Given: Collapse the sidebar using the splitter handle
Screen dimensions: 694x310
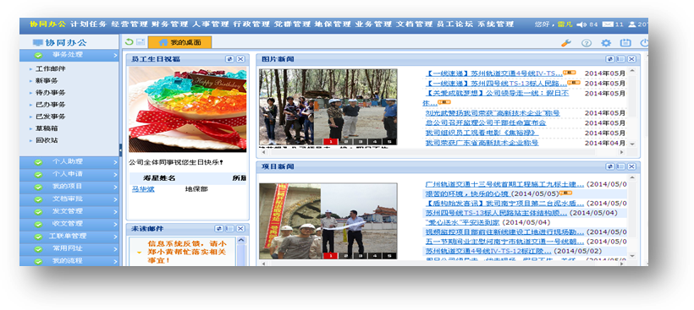Looking at the screenshot, I should pyautogui.click(x=120, y=150).
